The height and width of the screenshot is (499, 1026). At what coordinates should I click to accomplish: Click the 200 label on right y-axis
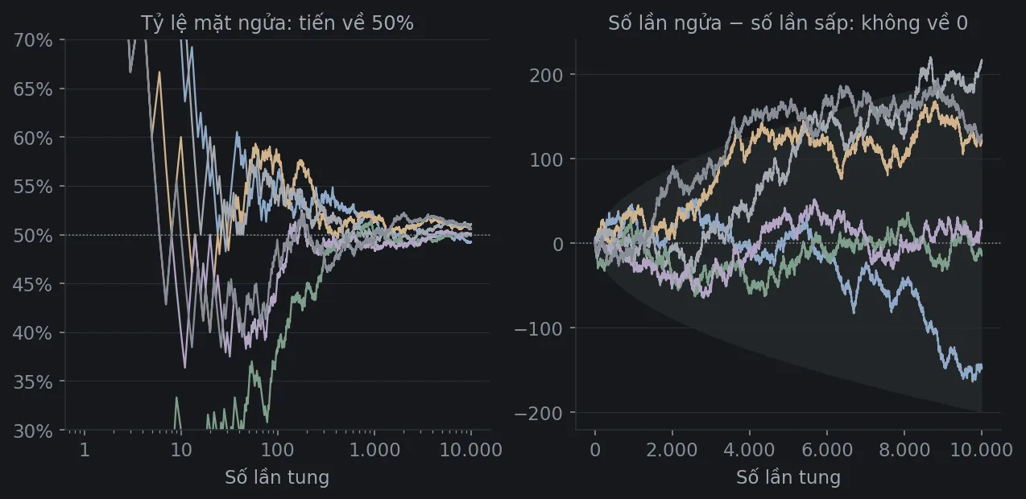click(548, 74)
